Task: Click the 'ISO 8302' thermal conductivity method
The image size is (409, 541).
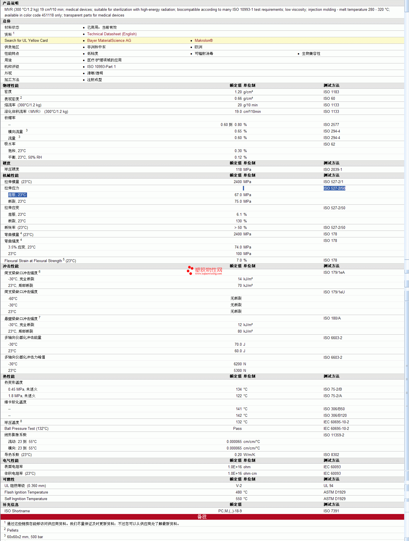Action: coord(331,455)
